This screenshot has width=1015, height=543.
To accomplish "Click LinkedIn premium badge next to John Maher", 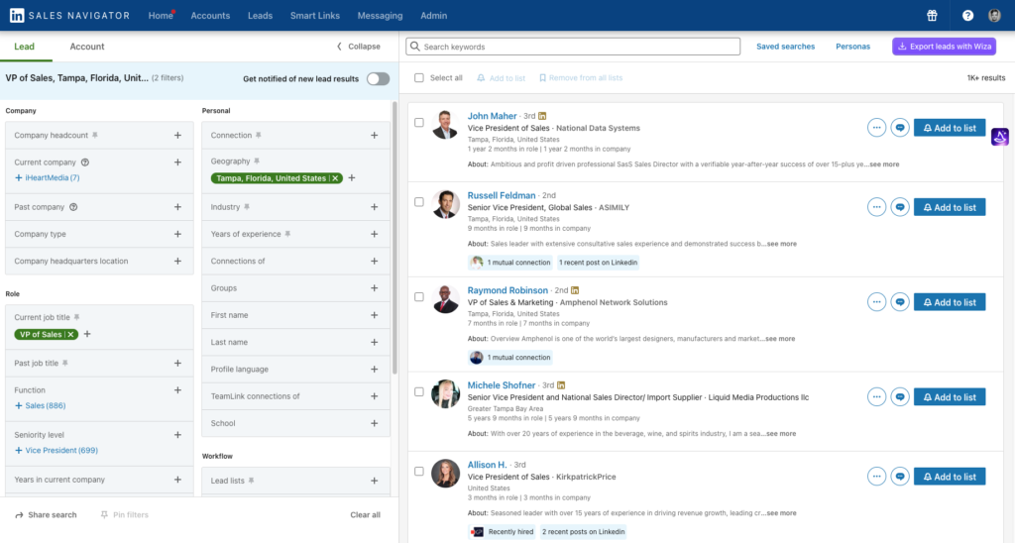I will tap(542, 116).
